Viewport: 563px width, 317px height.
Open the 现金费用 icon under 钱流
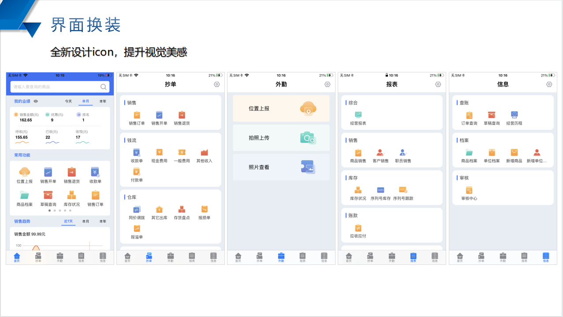[159, 153]
